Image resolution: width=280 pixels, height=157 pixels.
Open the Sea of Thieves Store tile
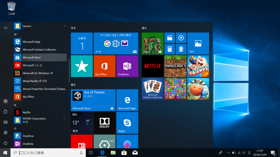[x=93, y=100]
